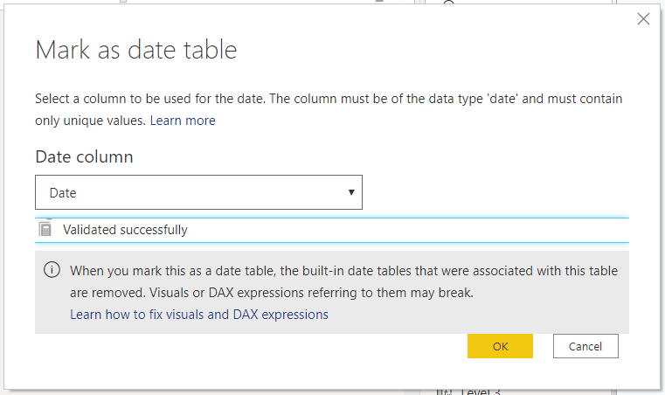This screenshot has width=665, height=395.
Task: Click the only unique values text line
Action: (92, 121)
